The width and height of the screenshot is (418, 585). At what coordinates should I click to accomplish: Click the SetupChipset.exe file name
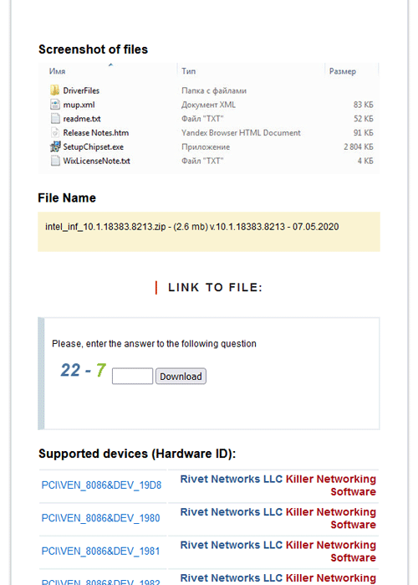pyautogui.click(x=93, y=147)
